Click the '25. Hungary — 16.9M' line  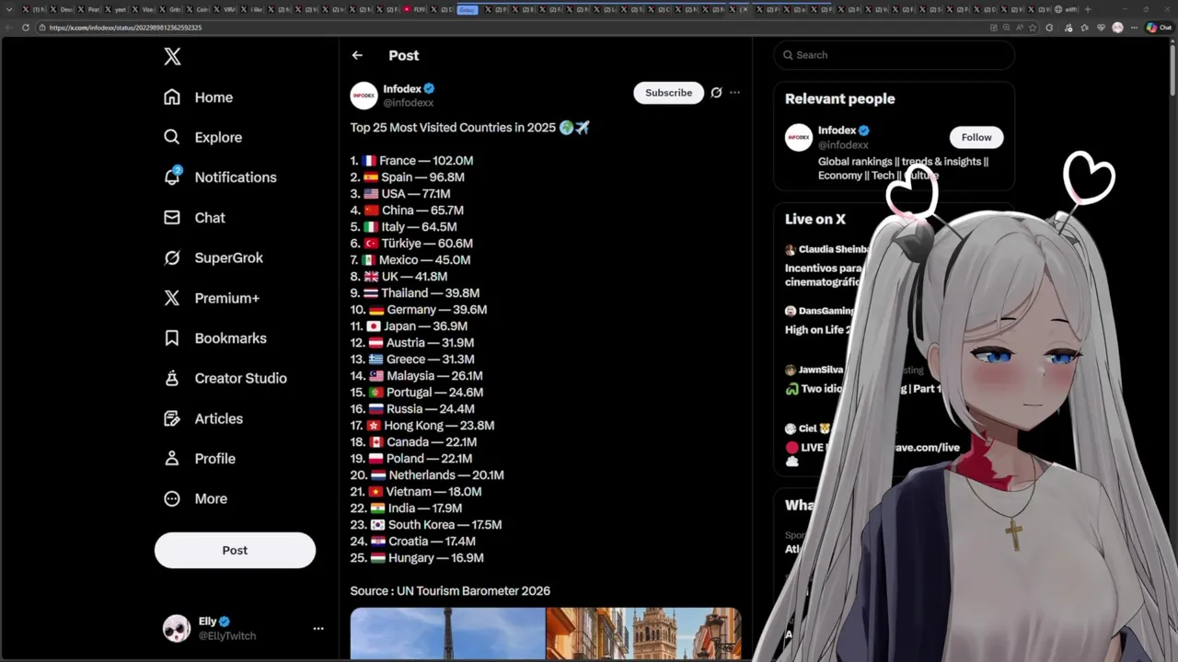(417, 558)
